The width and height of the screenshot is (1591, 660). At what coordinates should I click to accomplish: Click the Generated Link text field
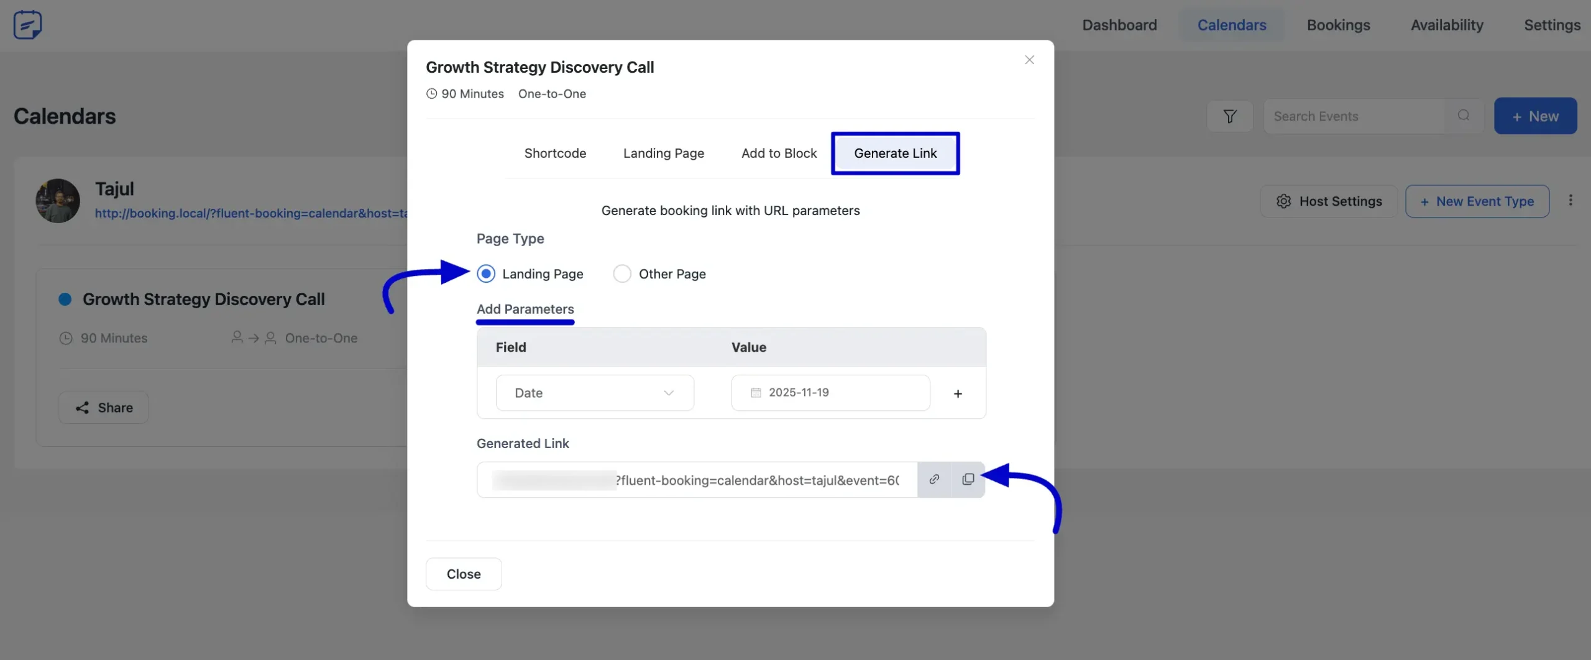pos(696,480)
